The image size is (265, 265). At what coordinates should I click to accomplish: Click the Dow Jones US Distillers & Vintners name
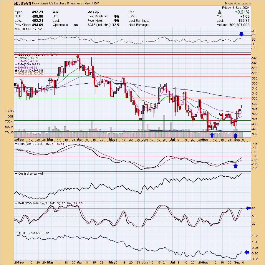pos(61,3)
